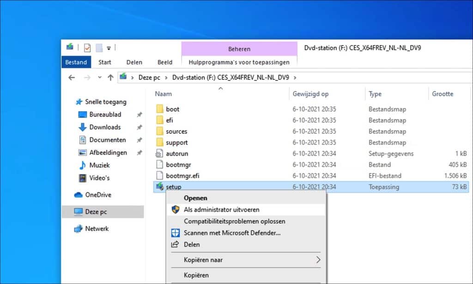Go back with the back arrow
Screen dimensions: 473x284
(72, 78)
